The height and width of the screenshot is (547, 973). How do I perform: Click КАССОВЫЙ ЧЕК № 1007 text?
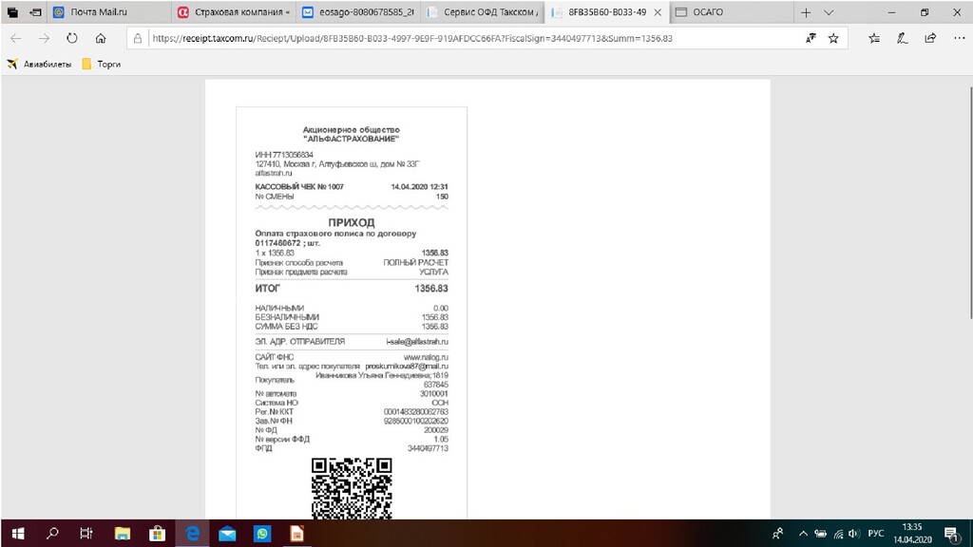[299, 187]
